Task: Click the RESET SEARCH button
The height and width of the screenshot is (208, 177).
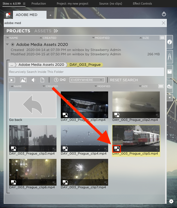Action: pos(124,80)
